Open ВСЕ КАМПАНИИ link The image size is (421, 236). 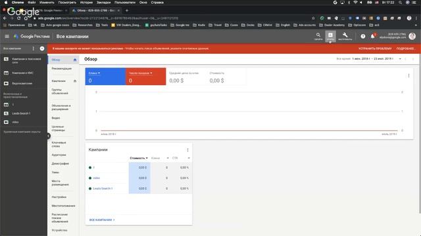click(102, 220)
